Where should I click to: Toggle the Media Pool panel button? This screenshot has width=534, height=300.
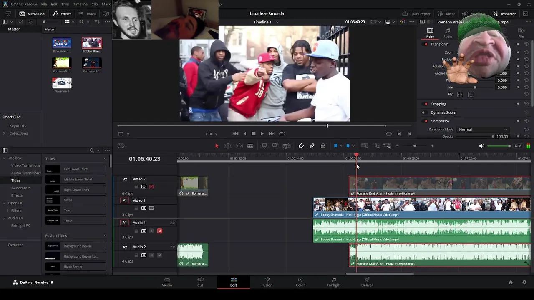coord(33,14)
